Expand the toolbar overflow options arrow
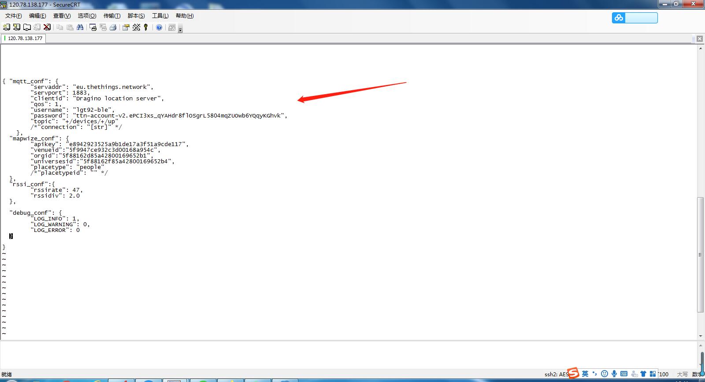This screenshot has height=382, width=705. point(180,29)
